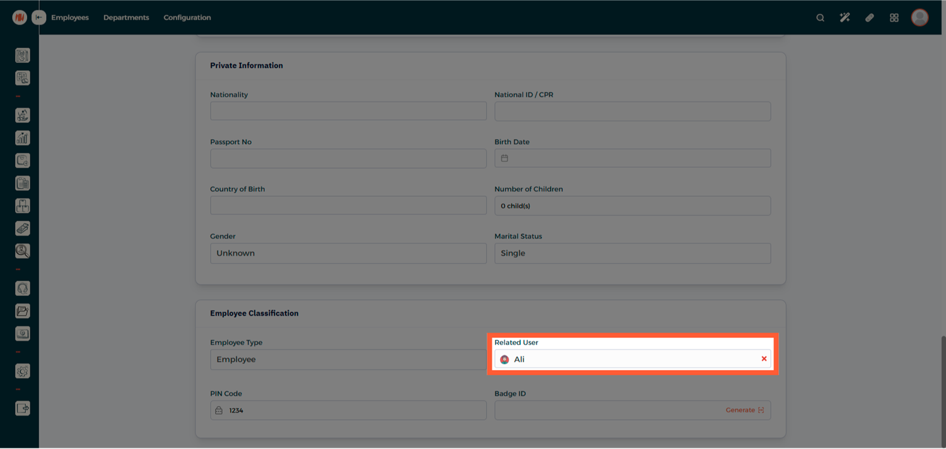This screenshot has height=449, width=946.
Task: Click the link/attachment icon in header
Action: click(x=870, y=18)
